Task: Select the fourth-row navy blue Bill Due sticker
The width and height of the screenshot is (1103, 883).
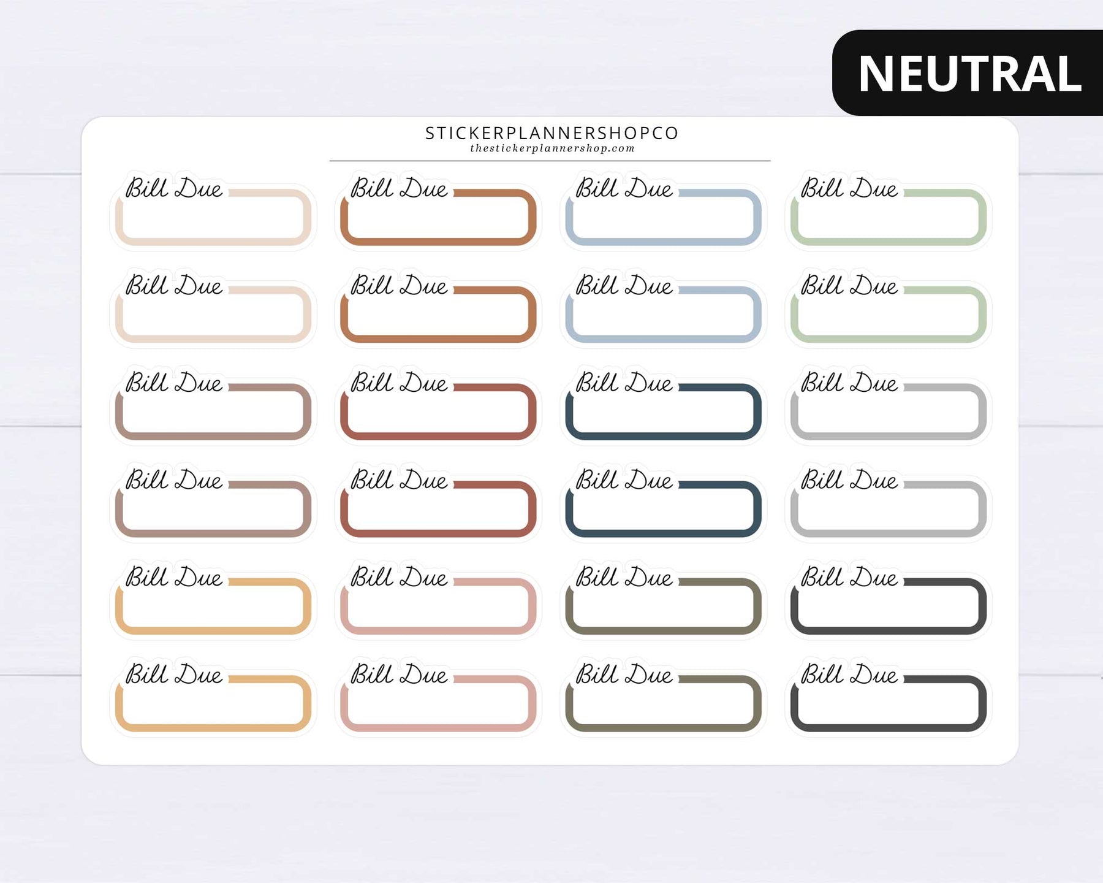Action: [x=664, y=502]
